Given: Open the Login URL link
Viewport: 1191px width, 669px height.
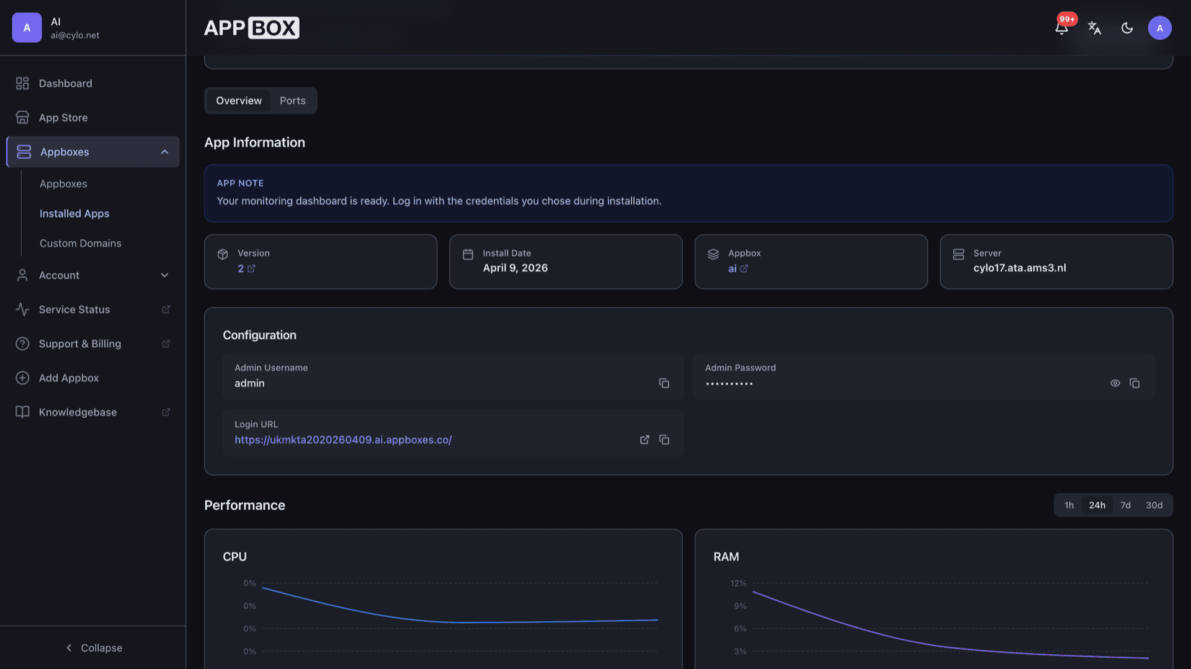Looking at the screenshot, I should [343, 440].
